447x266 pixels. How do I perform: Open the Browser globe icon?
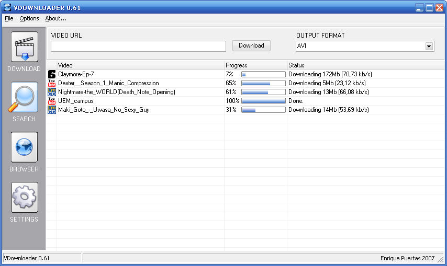point(25,147)
